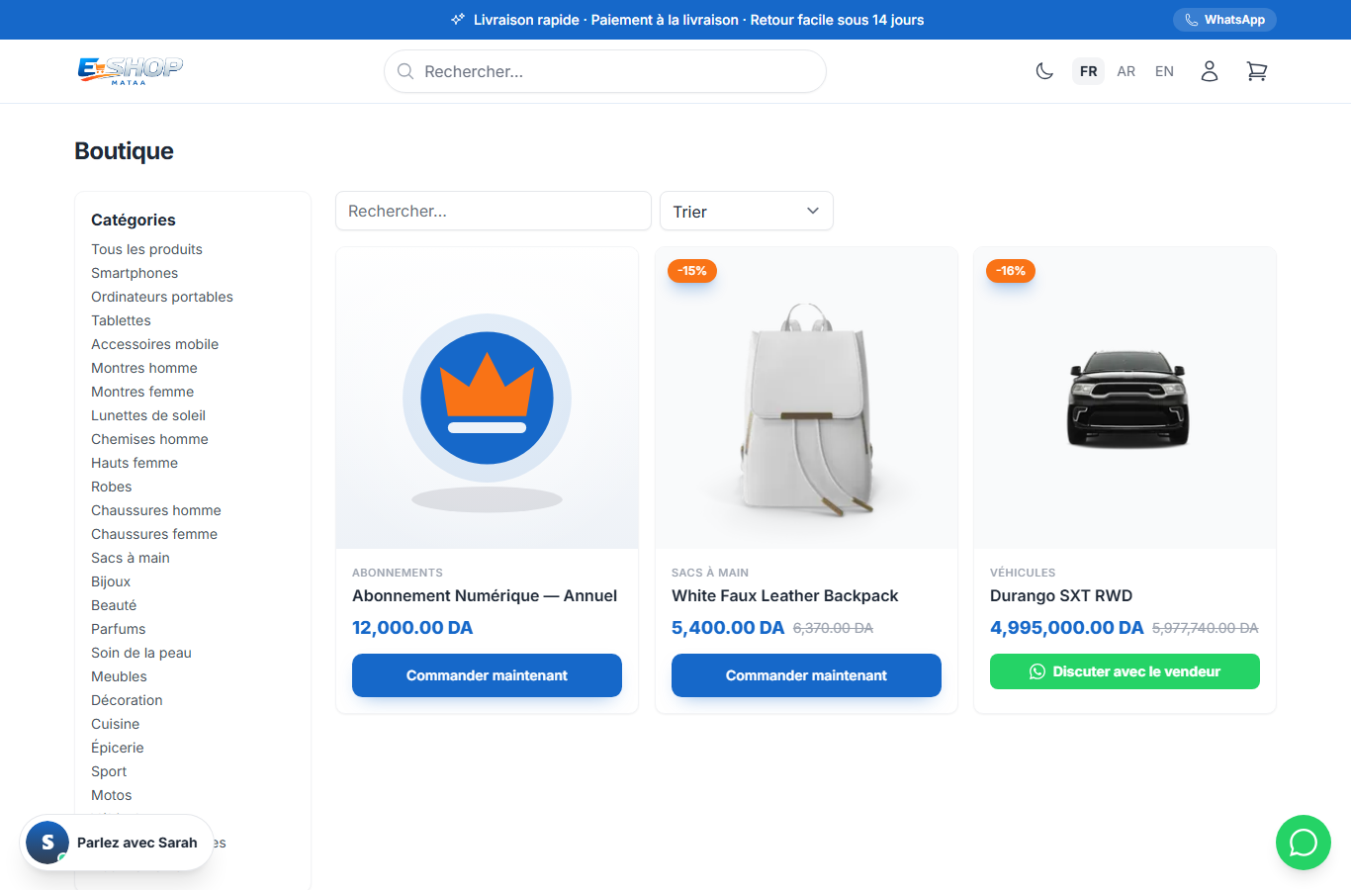Open the shopping cart icon
The height and width of the screenshot is (890, 1351).
click(x=1257, y=71)
